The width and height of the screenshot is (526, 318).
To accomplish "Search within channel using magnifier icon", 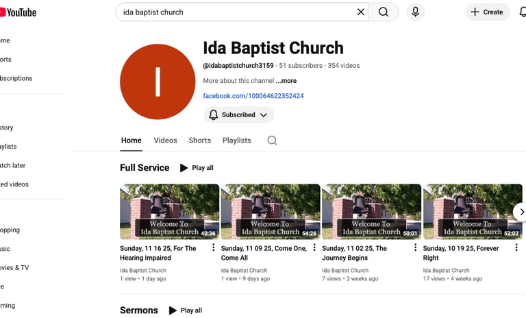I will [x=272, y=140].
